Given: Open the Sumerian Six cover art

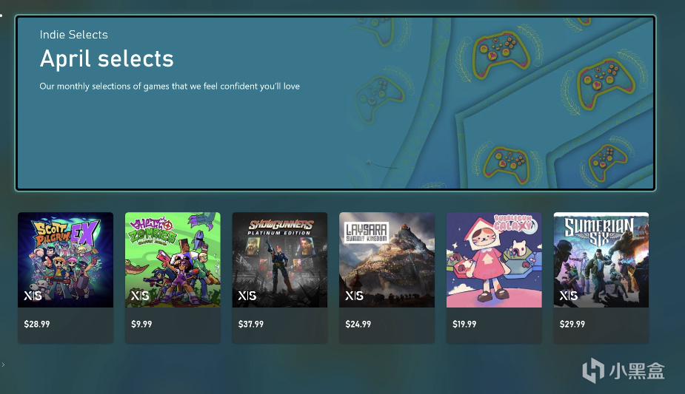Looking at the screenshot, I should (601, 259).
